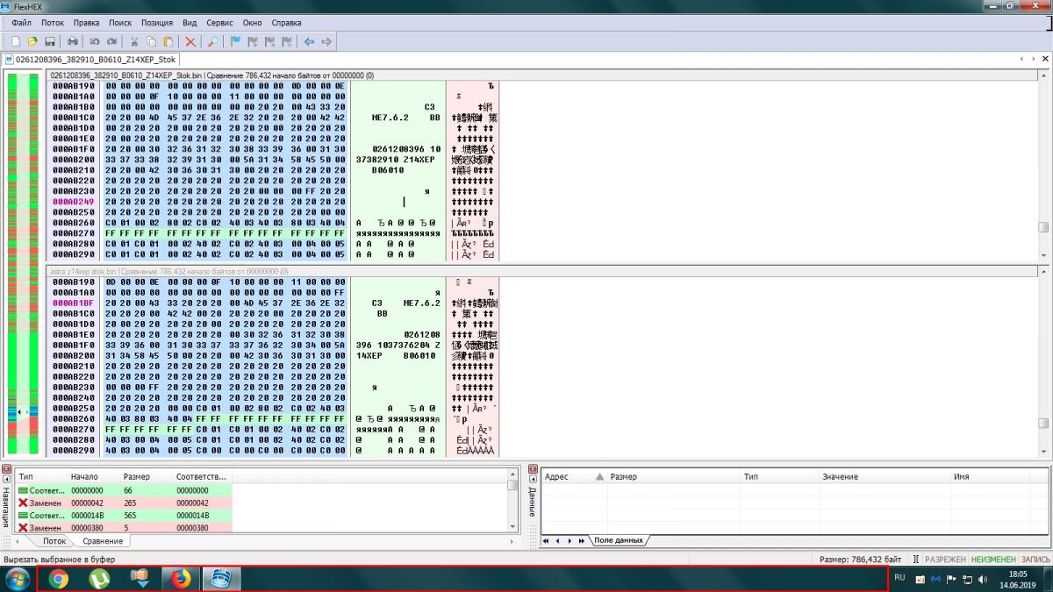Go to last data field tab arrow
Screen dimensions: 1053x592
(x=580, y=540)
